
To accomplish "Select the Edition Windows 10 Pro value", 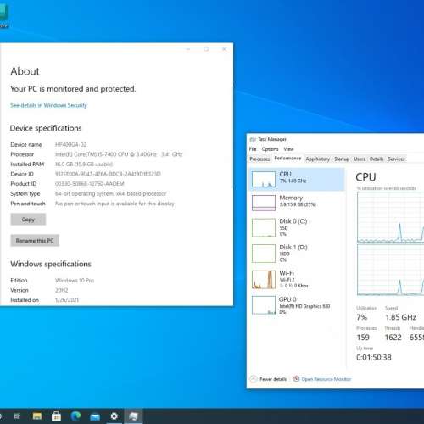I will click(75, 281).
